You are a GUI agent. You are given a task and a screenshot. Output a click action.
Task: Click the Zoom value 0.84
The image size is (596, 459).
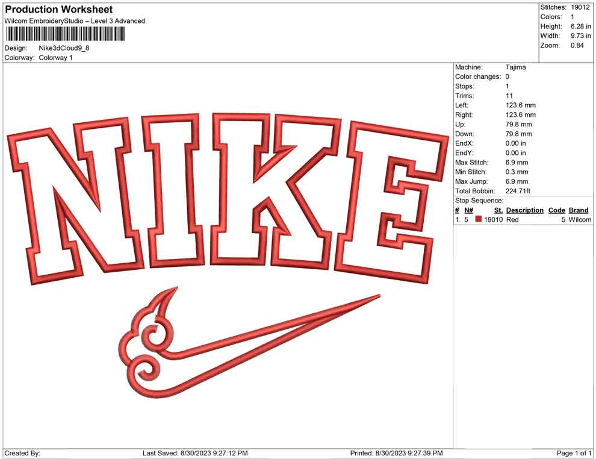[x=577, y=45]
